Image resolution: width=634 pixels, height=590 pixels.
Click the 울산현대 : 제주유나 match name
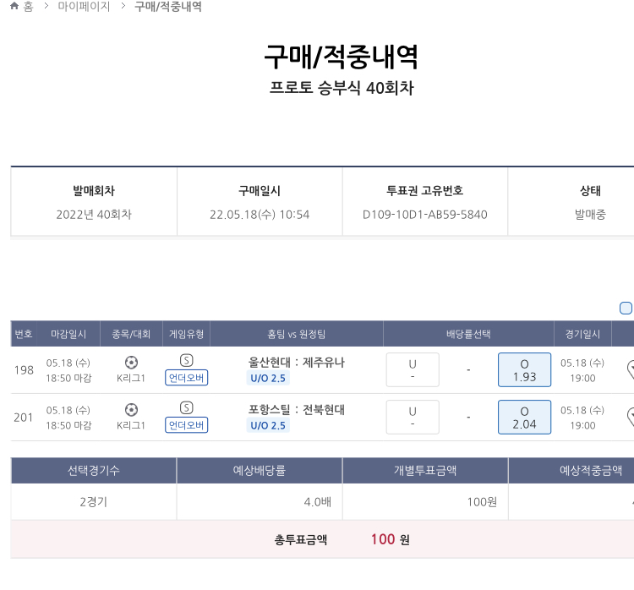297,363
